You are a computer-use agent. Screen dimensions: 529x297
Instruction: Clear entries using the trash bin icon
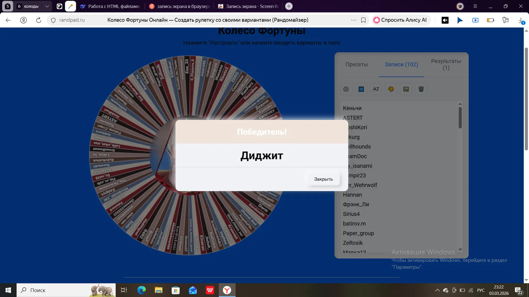(421, 89)
